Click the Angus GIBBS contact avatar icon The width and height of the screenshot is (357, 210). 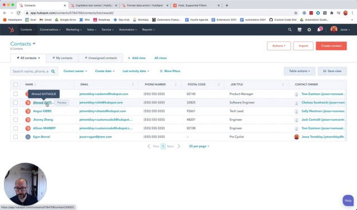28,111
